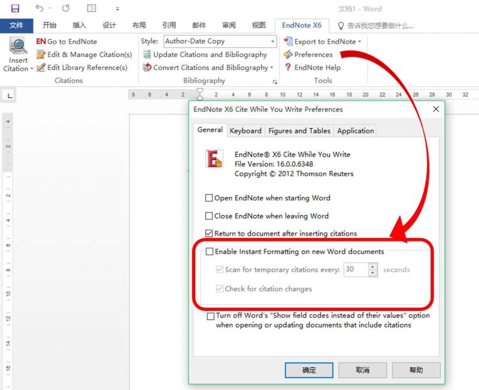
Task: Switch to the Figures and Tables tab
Action: pyautogui.click(x=299, y=131)
